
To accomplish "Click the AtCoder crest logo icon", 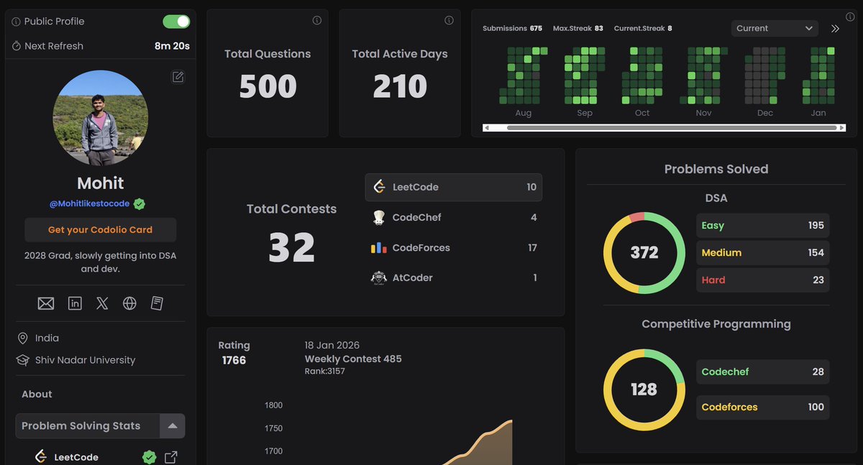I will coord(379,277).
